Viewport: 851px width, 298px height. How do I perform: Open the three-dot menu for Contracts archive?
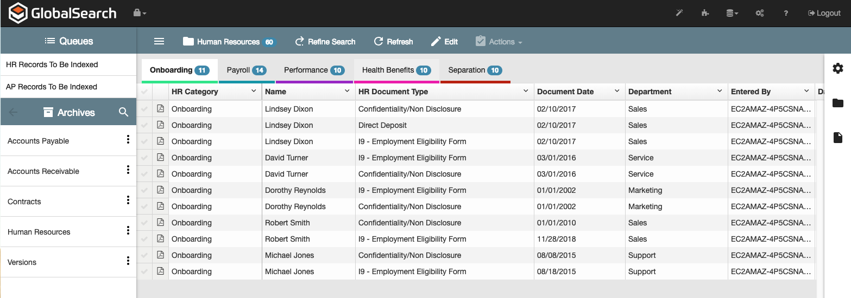click(128, 200)
